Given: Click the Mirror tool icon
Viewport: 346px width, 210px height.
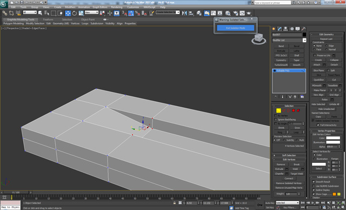Looking at the screenshot, I should tap(184, 13).
